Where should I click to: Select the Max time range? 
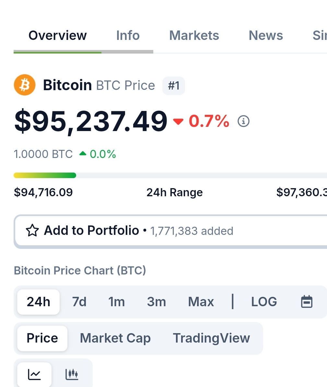coord(201,302)
